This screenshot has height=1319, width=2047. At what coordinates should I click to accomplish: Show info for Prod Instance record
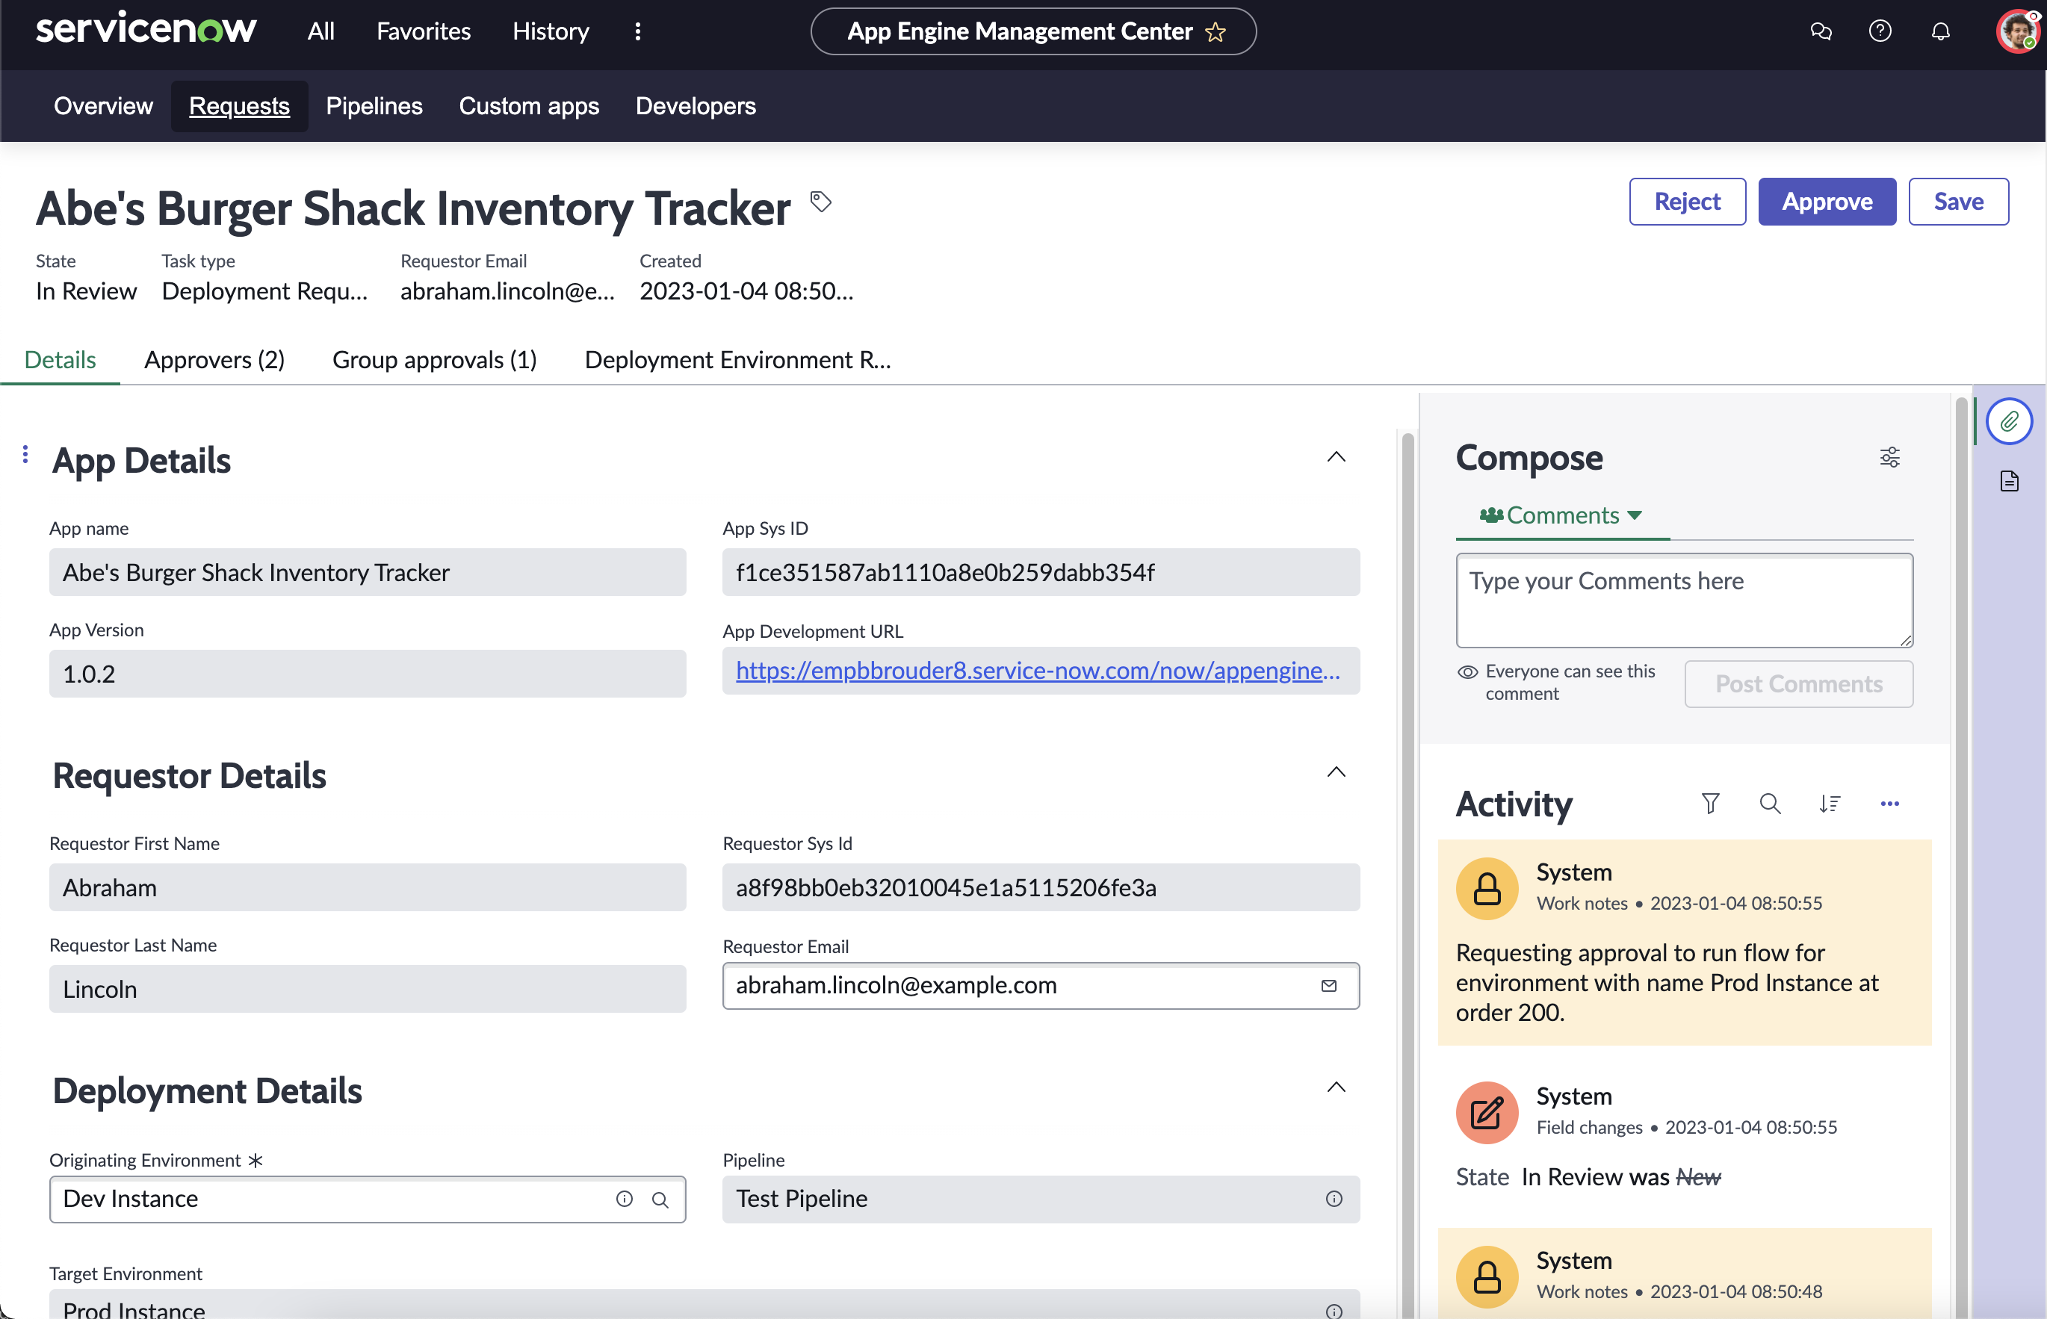point(1334,1311)
